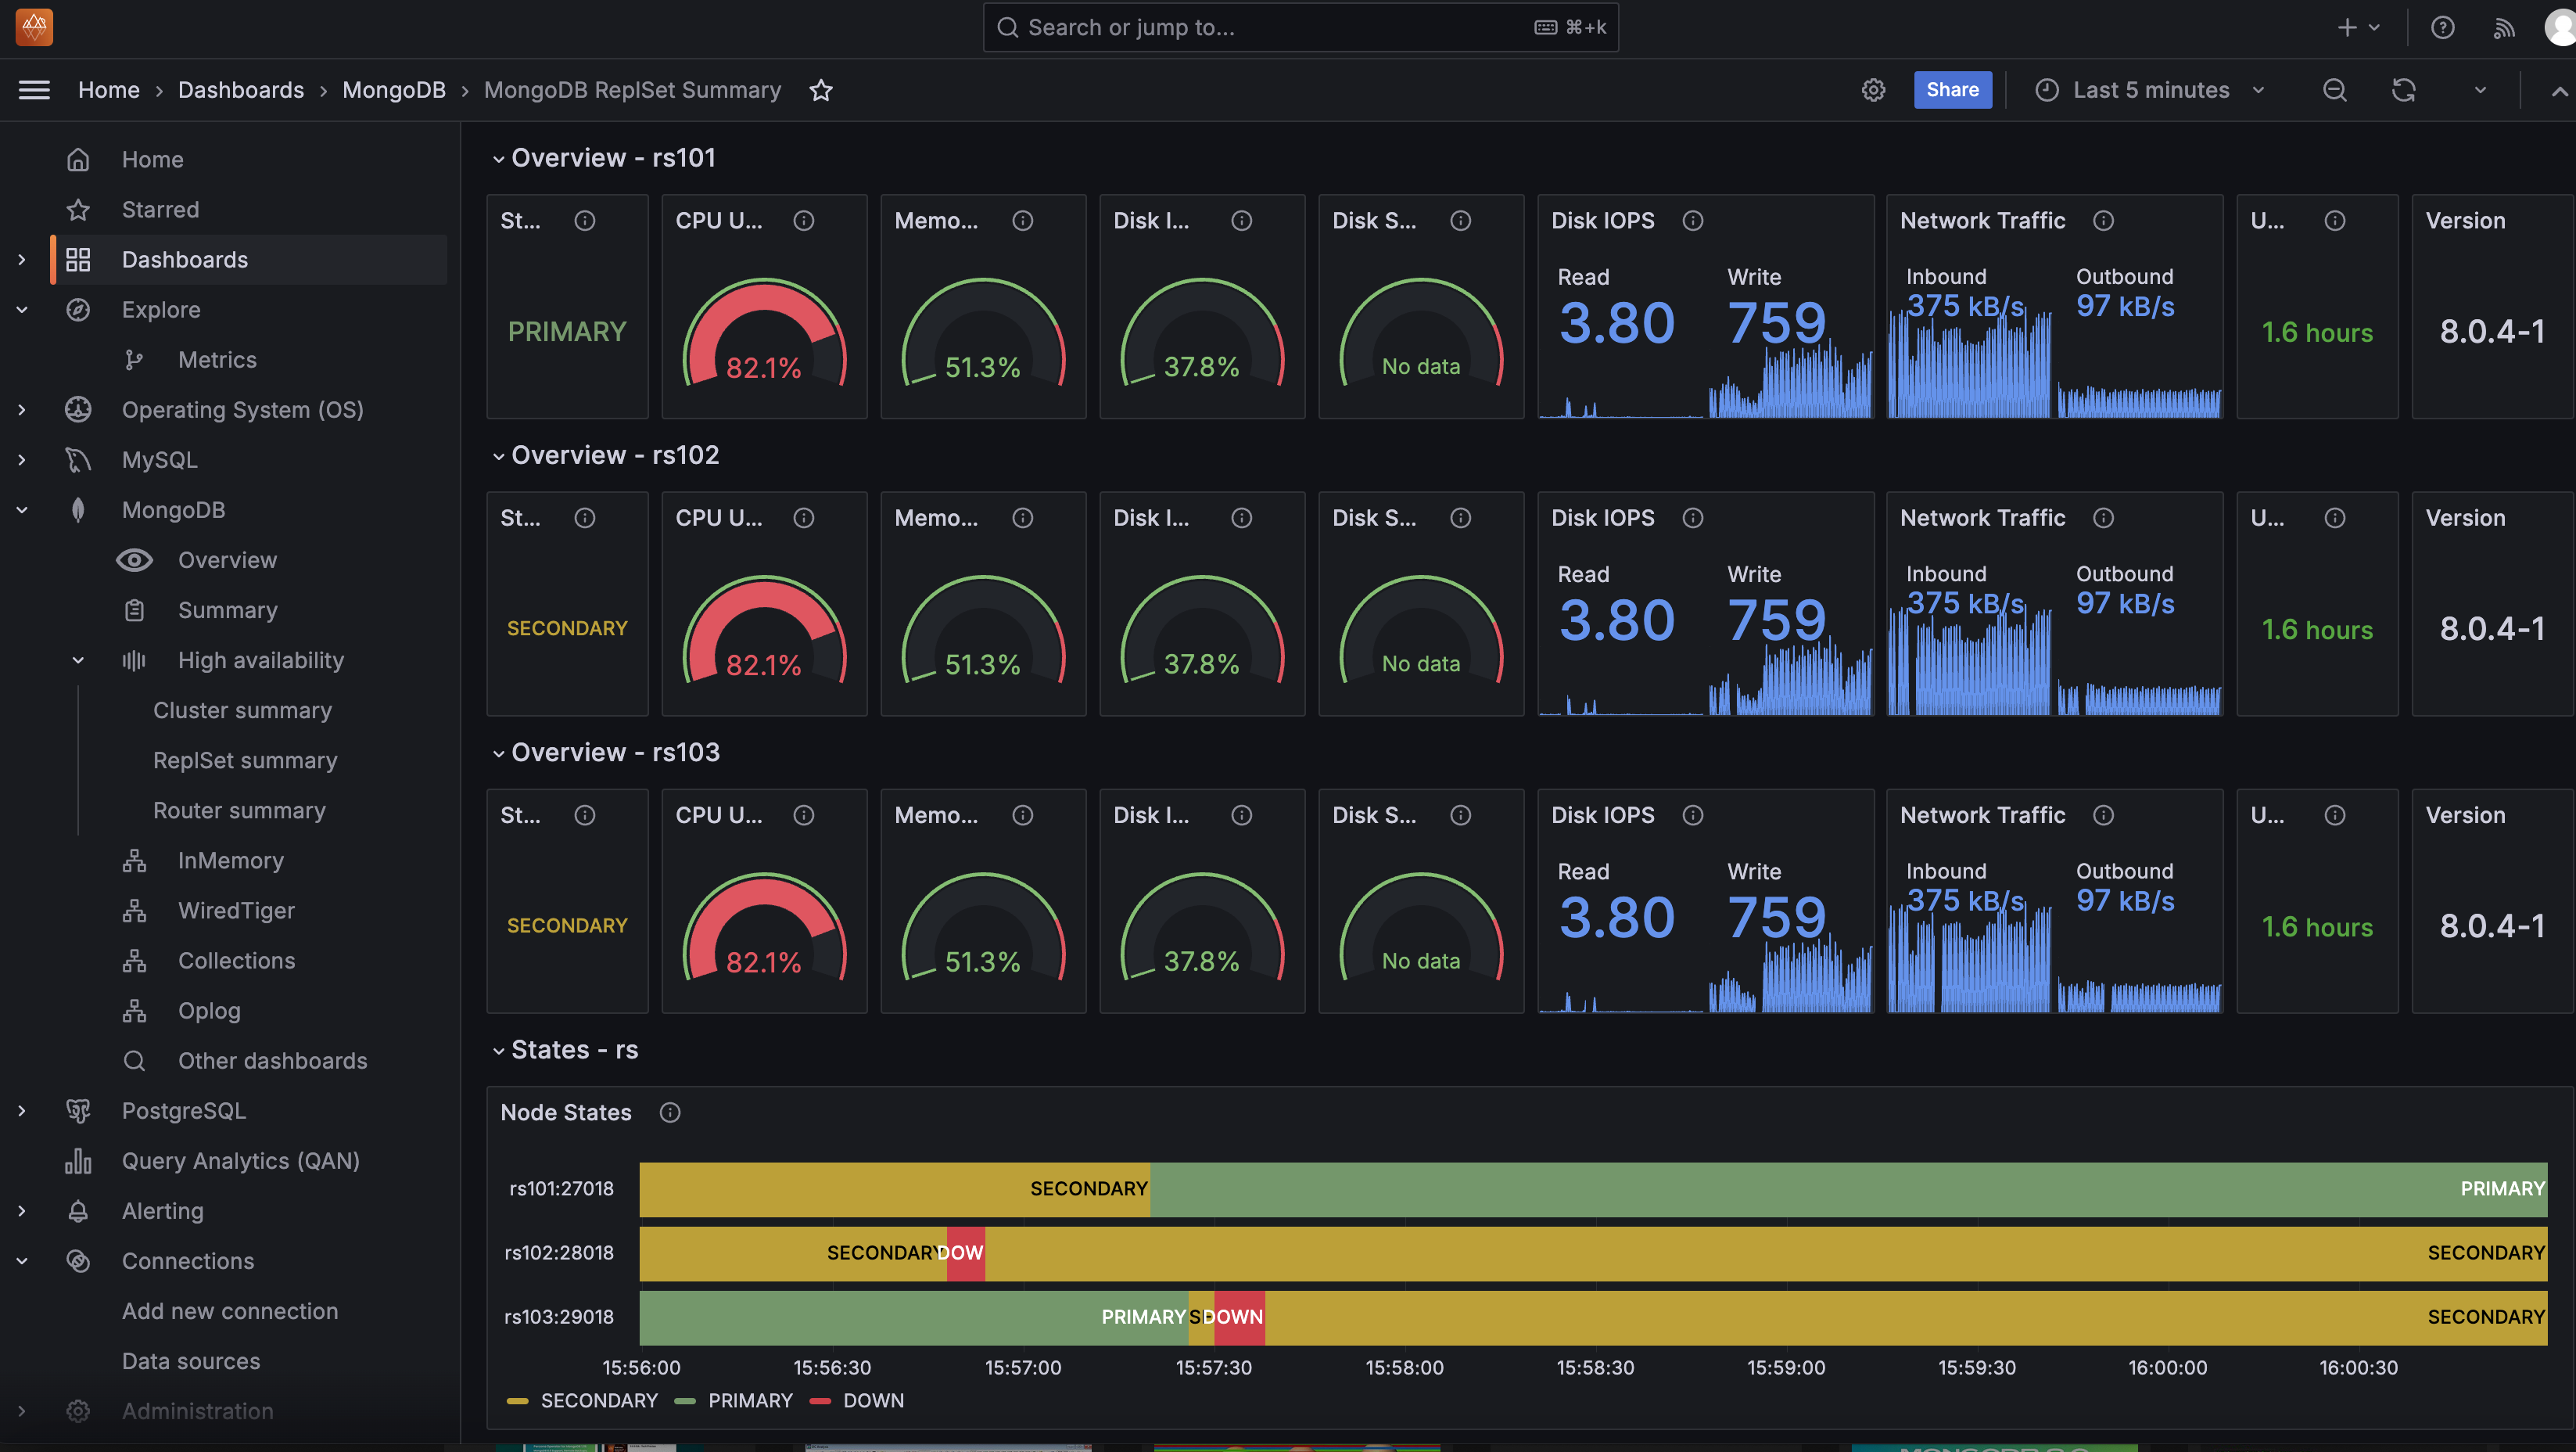Star the MongoDB ReplSet Summary dashboard
The width and height of the screenshot is (2576, 1452).
pyautogui.click(x=821, y=90)
